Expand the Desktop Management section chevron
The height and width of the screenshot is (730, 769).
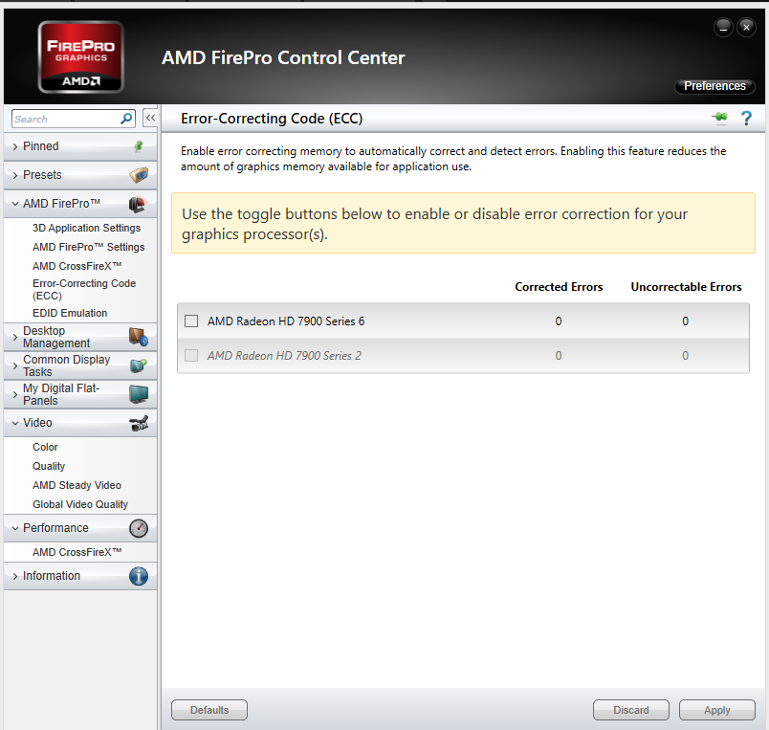pos(15,337)
